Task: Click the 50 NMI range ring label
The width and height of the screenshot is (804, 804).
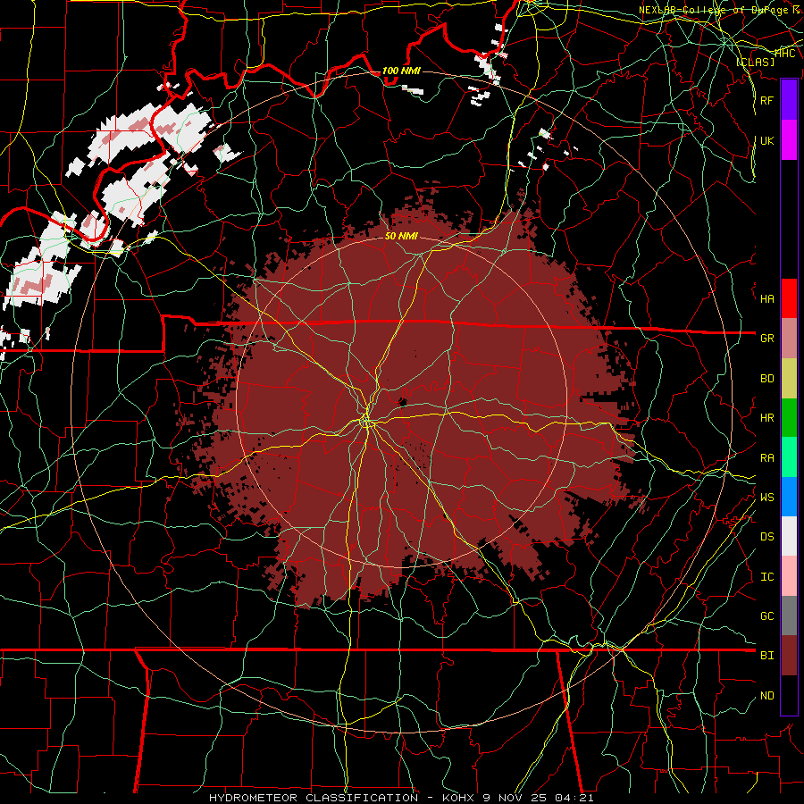Action: (401, 236)
